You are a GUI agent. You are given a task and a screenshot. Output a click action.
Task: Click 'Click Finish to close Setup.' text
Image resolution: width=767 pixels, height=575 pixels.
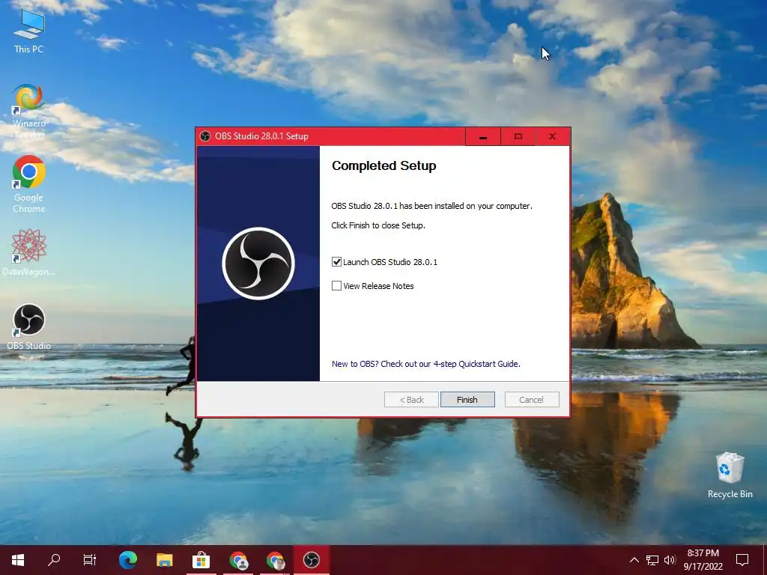378,225
